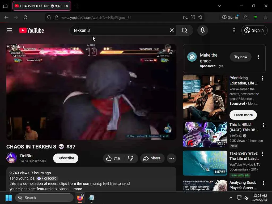Open options for Take Every Wave video
The height and width of the screenshot is (204, 272).
click(262, 154)
